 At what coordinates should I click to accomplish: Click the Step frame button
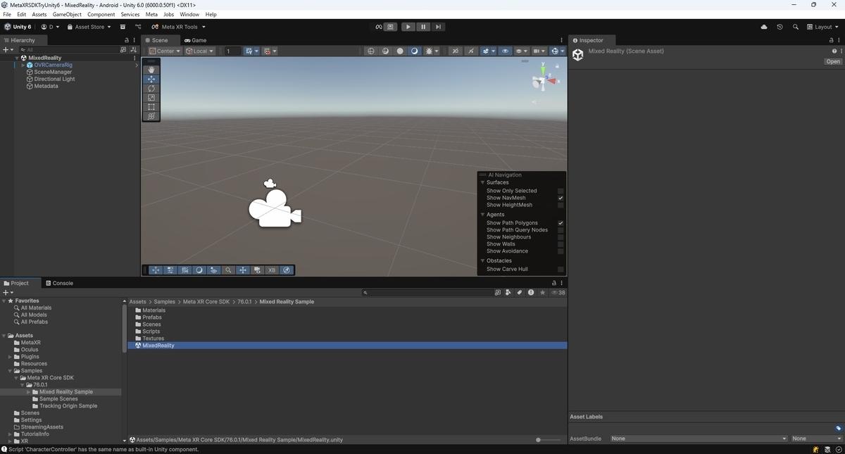pos(438,27)
